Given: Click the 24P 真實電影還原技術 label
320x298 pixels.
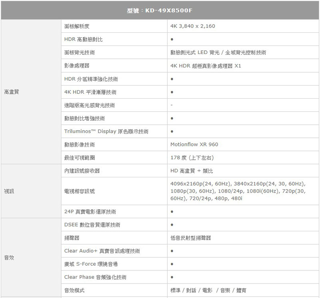Looking at the screenshot, I should (90, 212).
